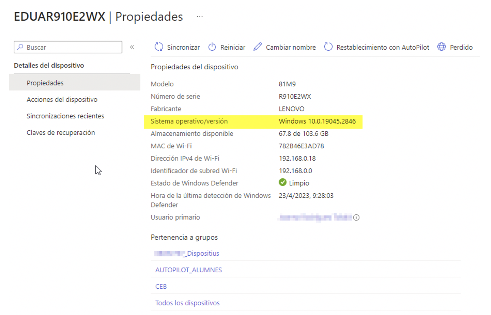Click the Perdido globe icon

(x=442, y=47)
